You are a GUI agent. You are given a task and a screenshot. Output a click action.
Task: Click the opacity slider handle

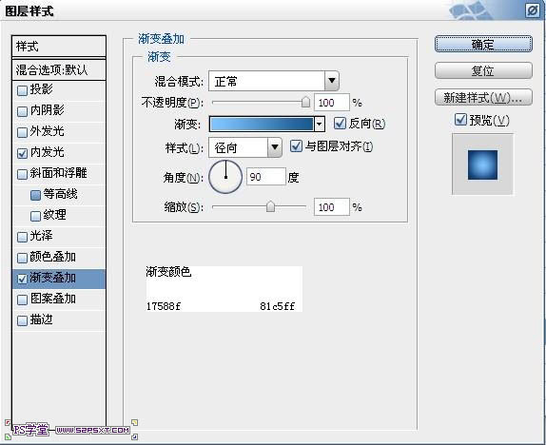tap(305, 102)
